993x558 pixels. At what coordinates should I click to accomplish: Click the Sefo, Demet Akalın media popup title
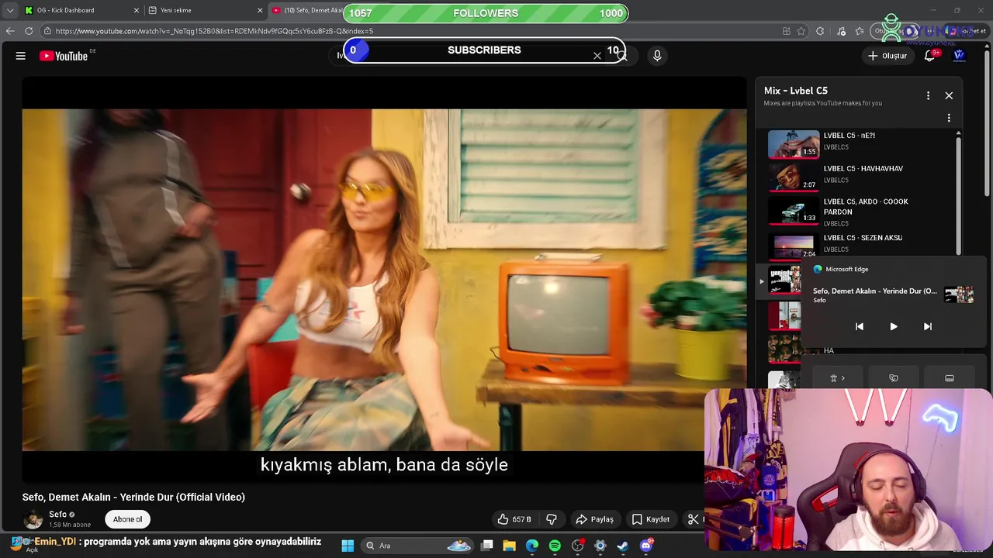875,291
